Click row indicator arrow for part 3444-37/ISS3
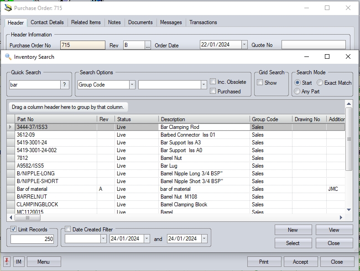This screenshot has height=271, width=360. coord(11,127)
